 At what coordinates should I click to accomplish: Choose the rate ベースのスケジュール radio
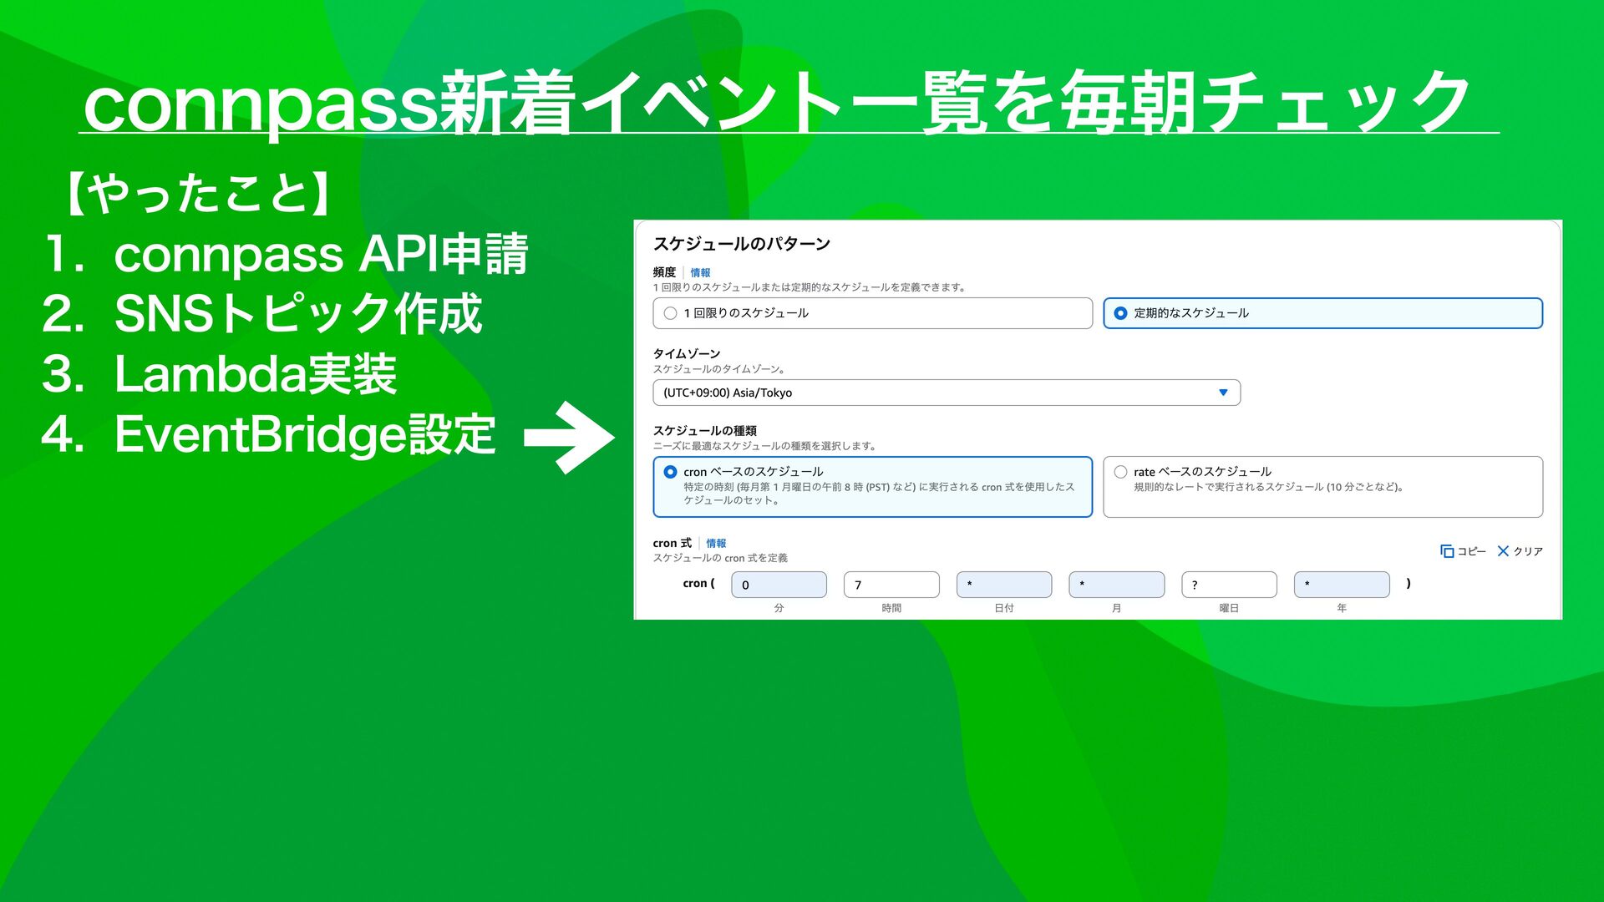(1120, 472)
